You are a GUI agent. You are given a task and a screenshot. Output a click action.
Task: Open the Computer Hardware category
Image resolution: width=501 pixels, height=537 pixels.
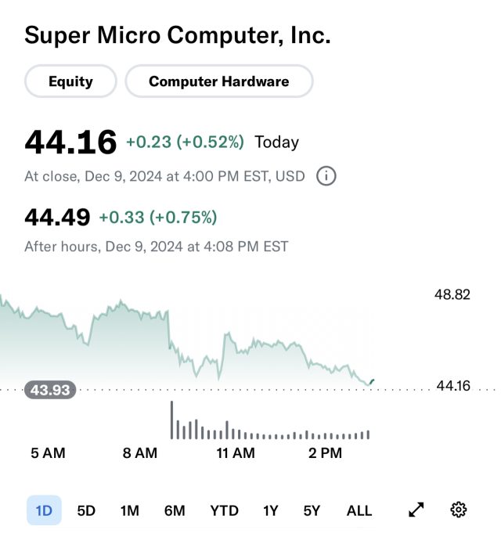tap(219, 81)
